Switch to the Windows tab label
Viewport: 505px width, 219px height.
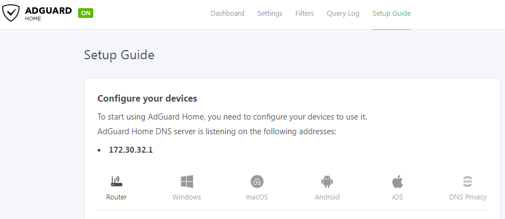tap(187, 197)
